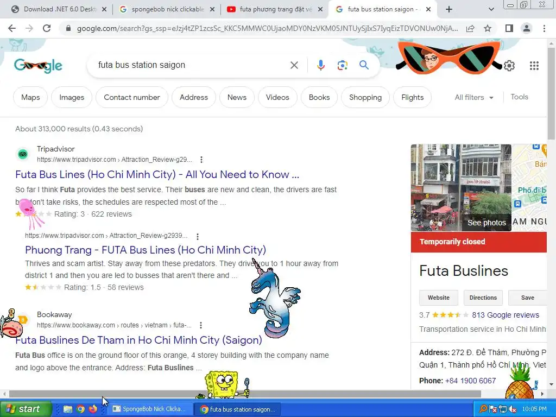556x417 pixels.
Task: Open Futa Buslines De Tham result
Action: click(x=138, y=340)
